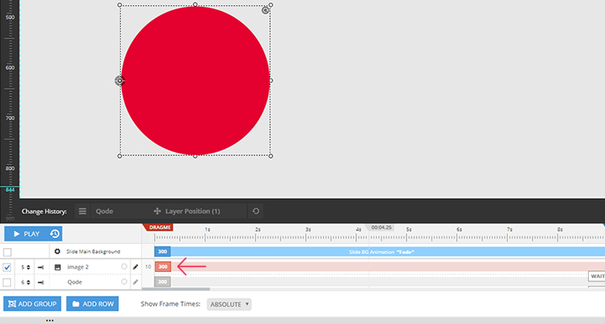Click the rewind clock icon beside PLAY

pos(55,234)
